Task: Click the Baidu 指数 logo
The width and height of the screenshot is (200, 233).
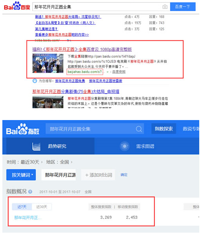Action: click(x=23, y=129)
